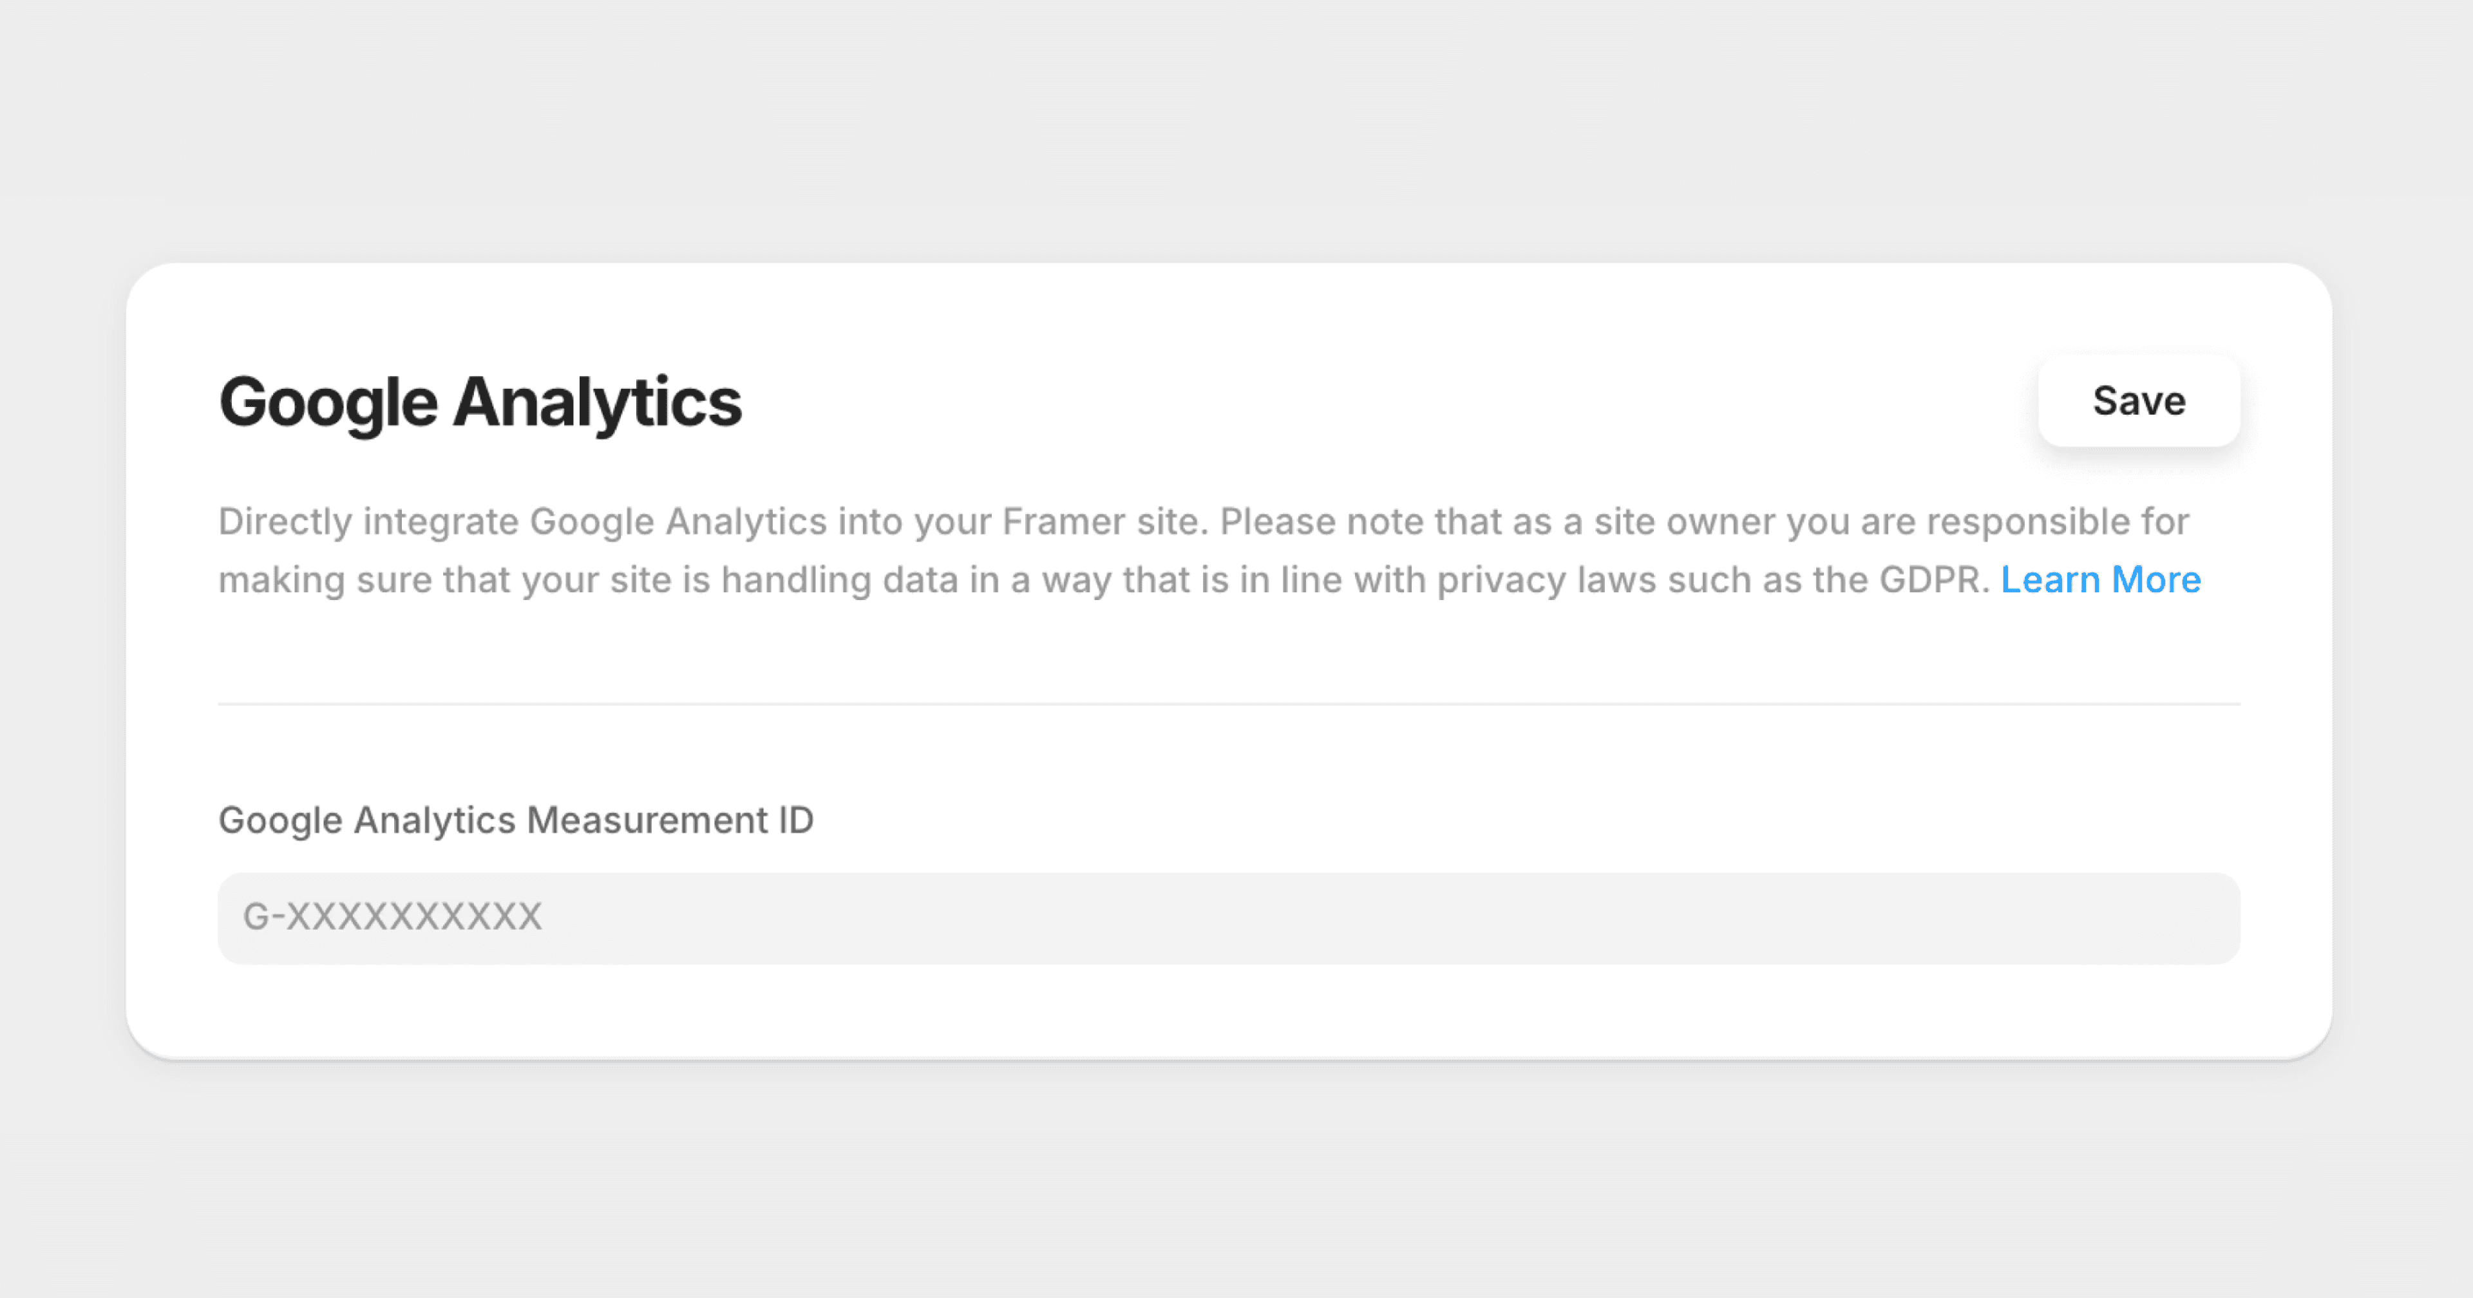Screen dimensions: 2473x1298
Task: Click the right edge of the input field
Action: [x=2208, y=917]
